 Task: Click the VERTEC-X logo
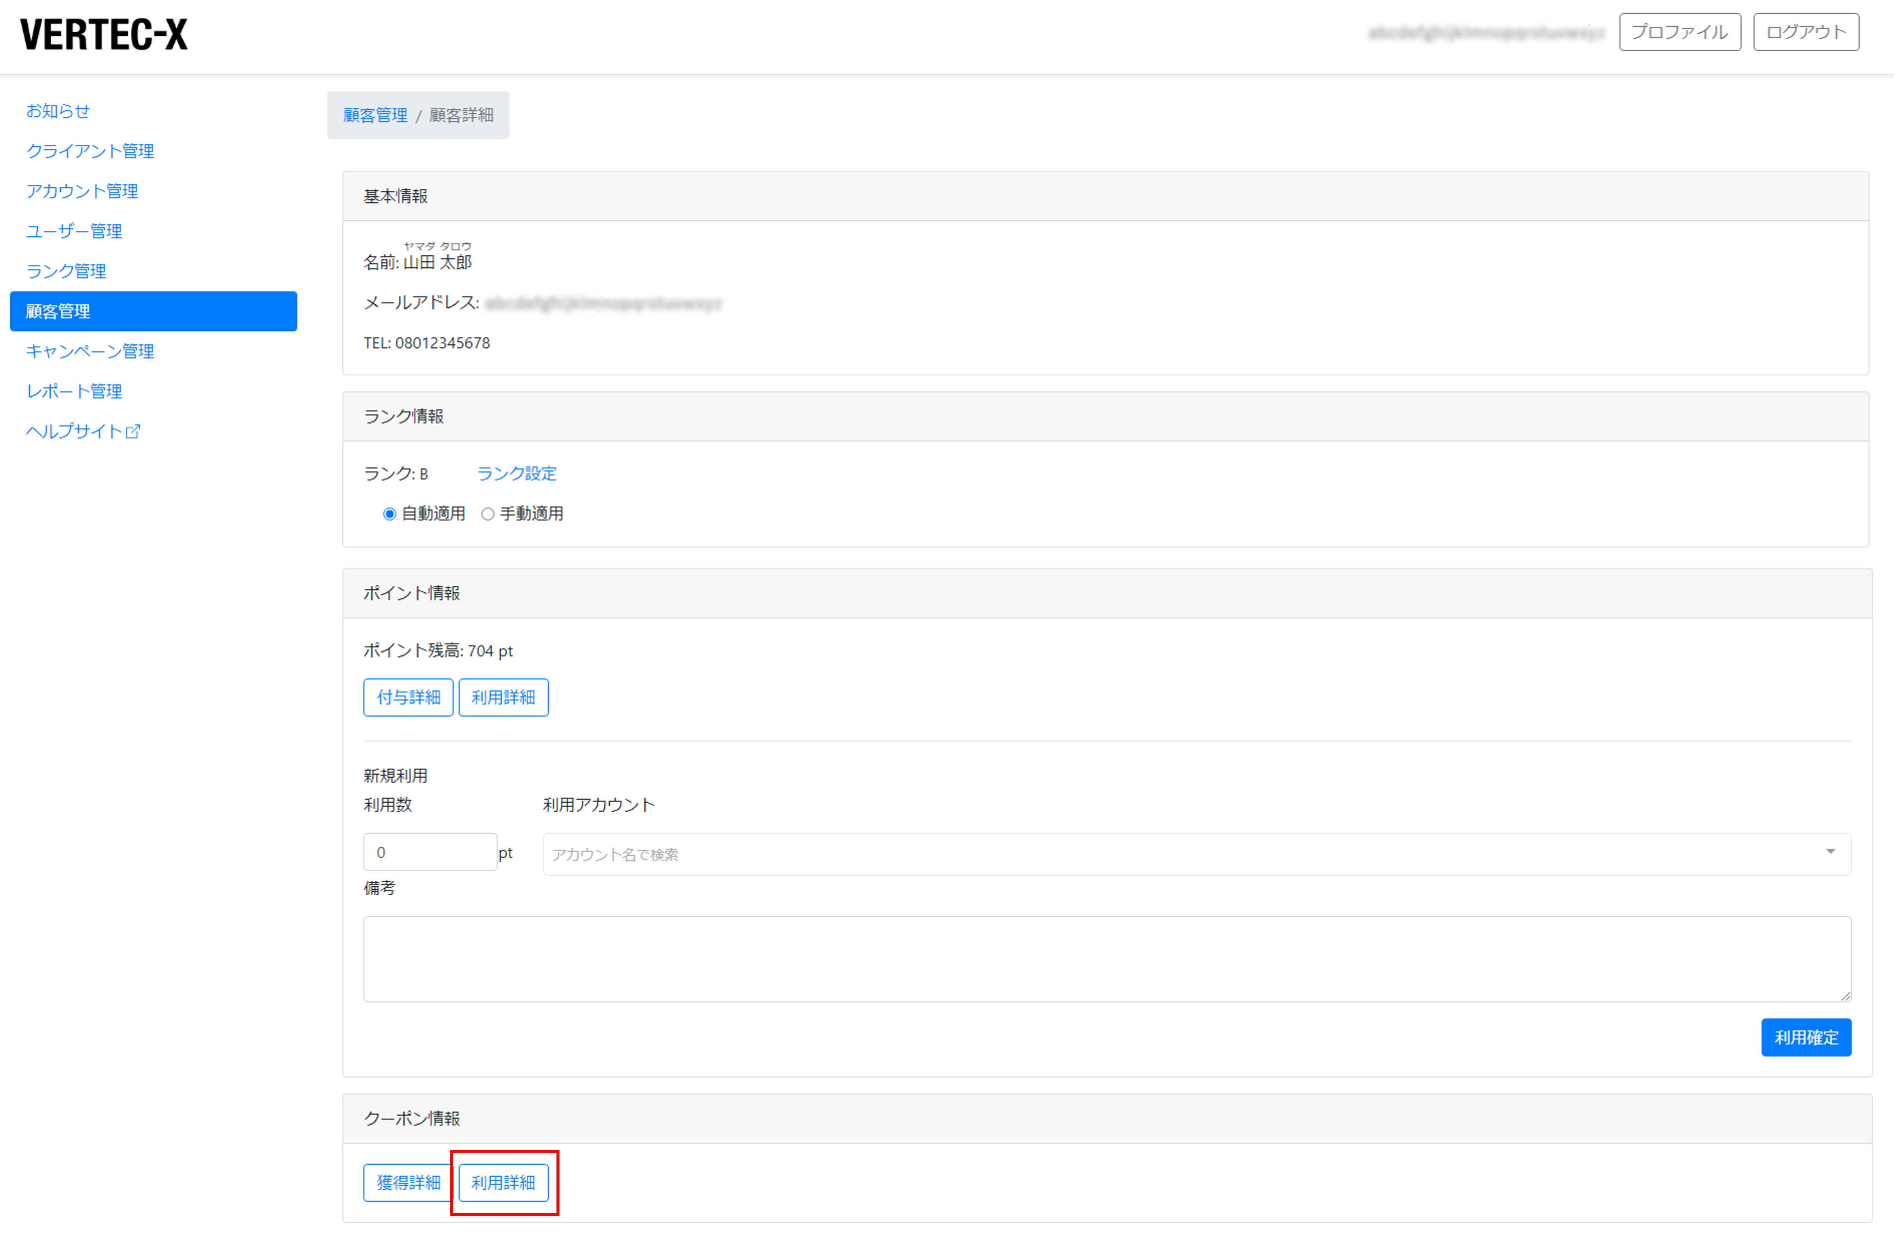(x=104, y=34)
